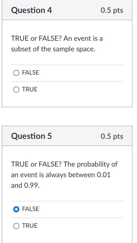The image size is (137, 243).
Task: Select the TRUE radio button for Question 4
Action: [16, 90]
